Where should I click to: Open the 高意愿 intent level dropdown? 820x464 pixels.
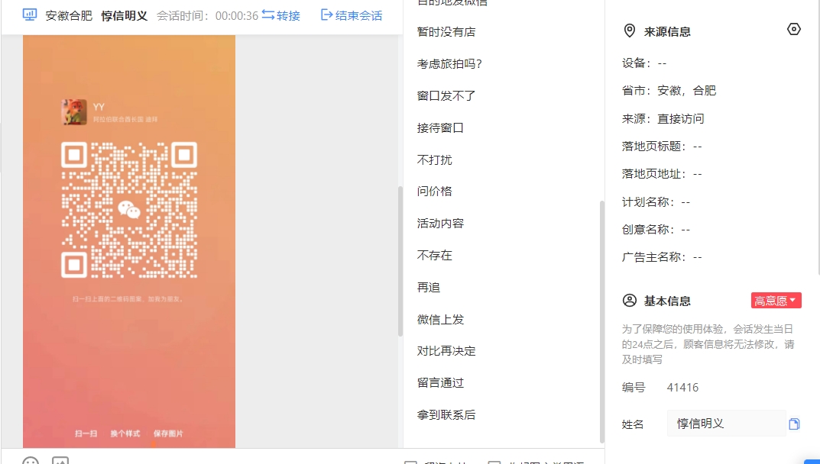pos(776,301)
